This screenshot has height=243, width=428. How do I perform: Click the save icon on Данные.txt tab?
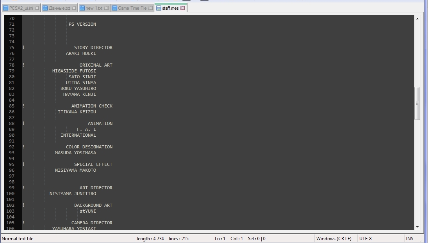coord(45,8)
